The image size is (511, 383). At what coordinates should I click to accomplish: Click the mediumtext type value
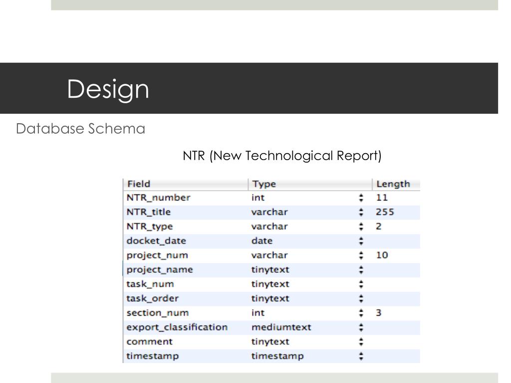coord(281,327)
